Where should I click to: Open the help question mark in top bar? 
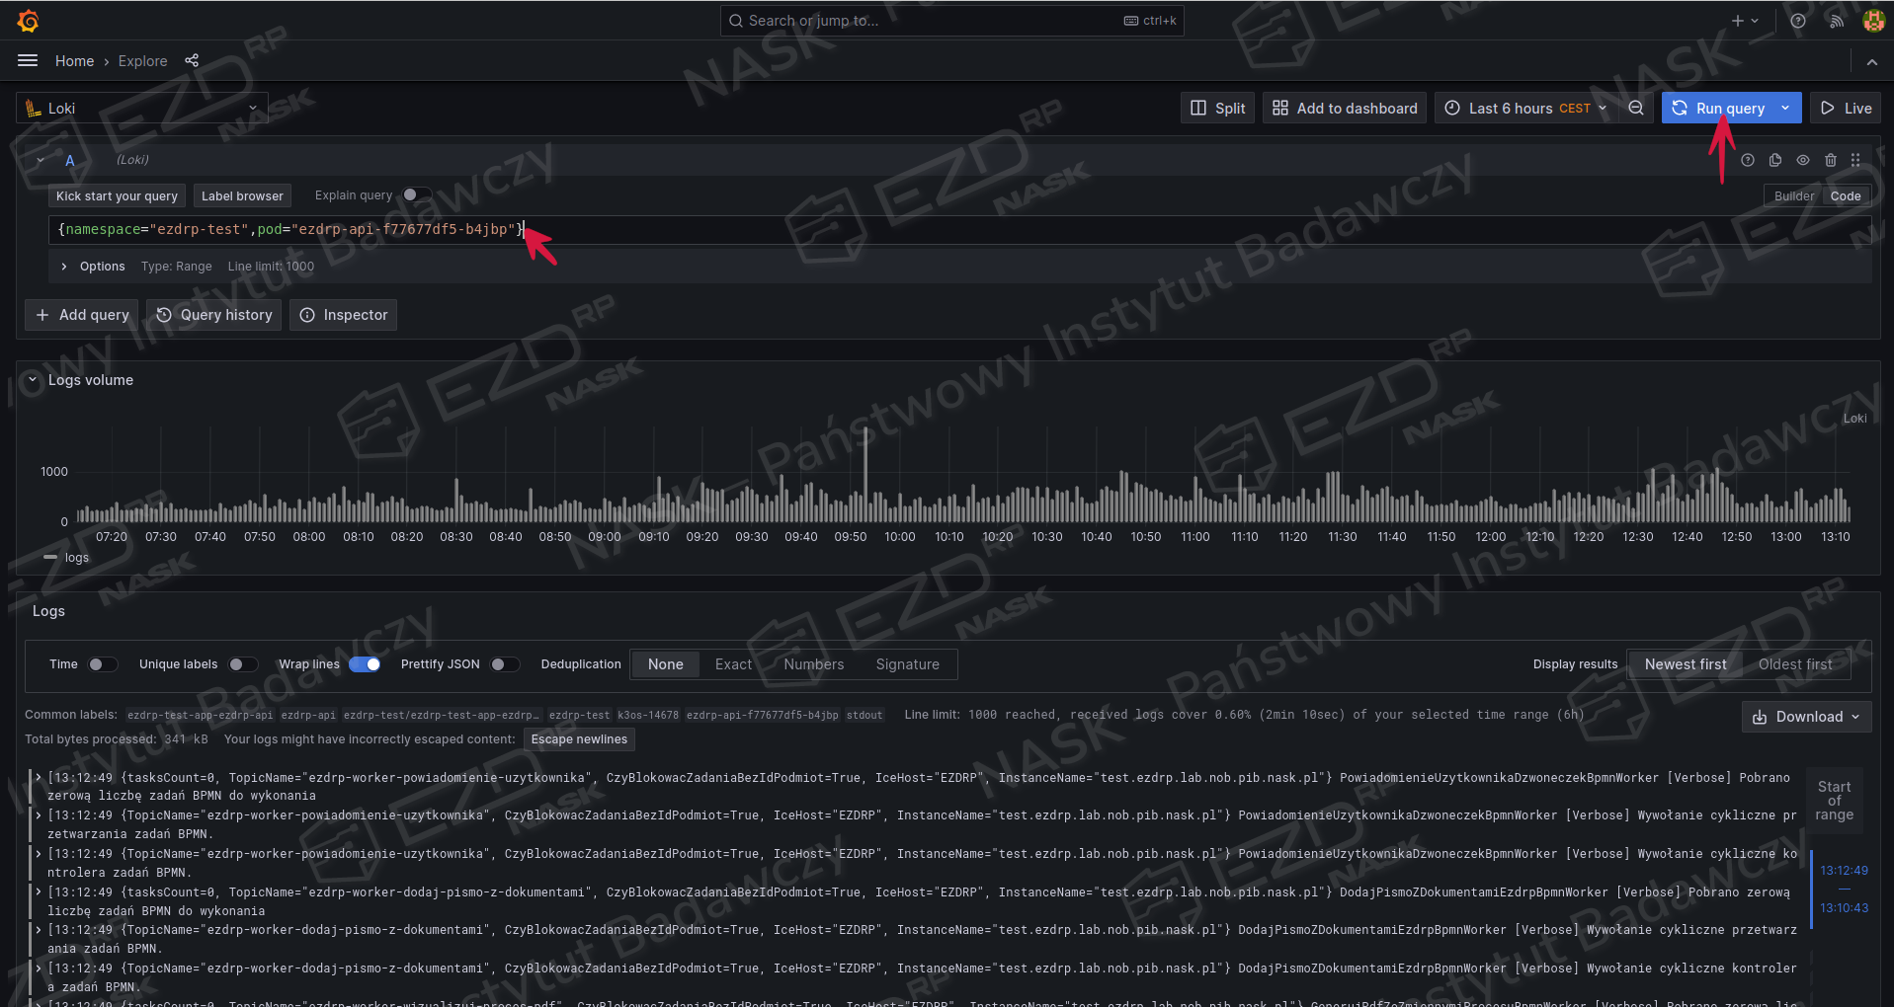pyautogui.click(x=1798, y=21)
